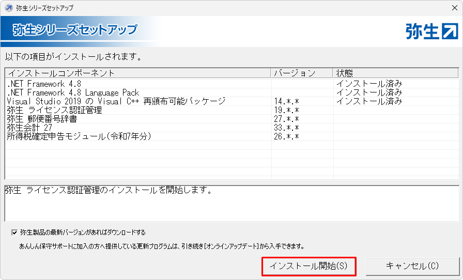Select the 所得税確定申告モジュール(令和7年分) row
Image resolution: width=463 pixels, height=280 pixels.
pyautogui.click(x=232, y=136)
